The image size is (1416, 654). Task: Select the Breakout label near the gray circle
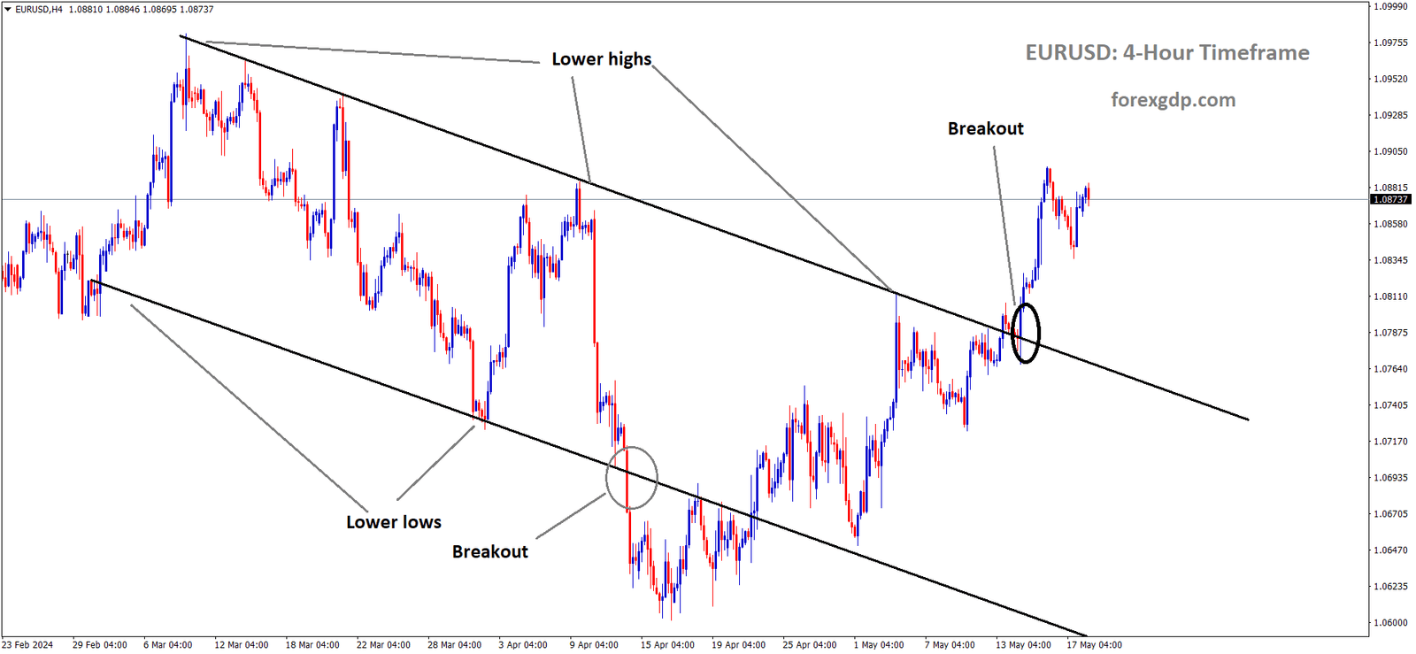490,551
